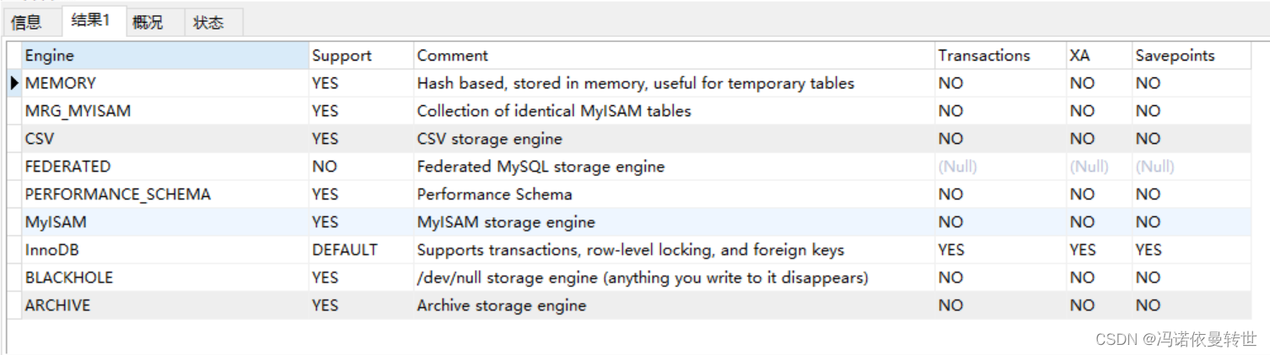1270x355 pixels.
Task: Select the DEFAULT support cell
Action: coord(361,250)
